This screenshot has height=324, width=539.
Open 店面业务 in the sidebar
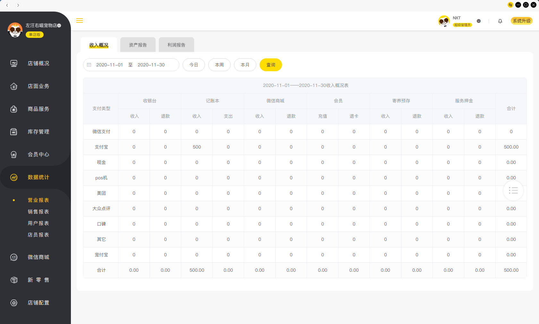pyautogui.click(x=38, y=86)
